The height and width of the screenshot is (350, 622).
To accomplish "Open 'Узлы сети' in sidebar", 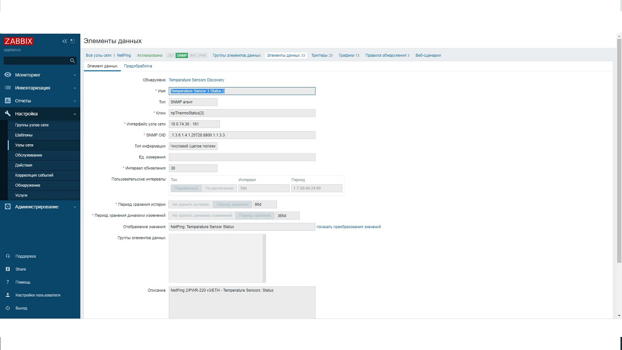I will tap(44, 145).
